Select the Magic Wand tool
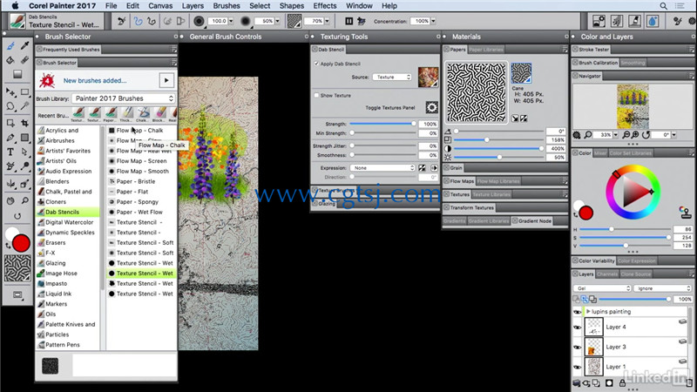Image resolution: width=697 pixels, height=392 pixels. pos(25,106)
